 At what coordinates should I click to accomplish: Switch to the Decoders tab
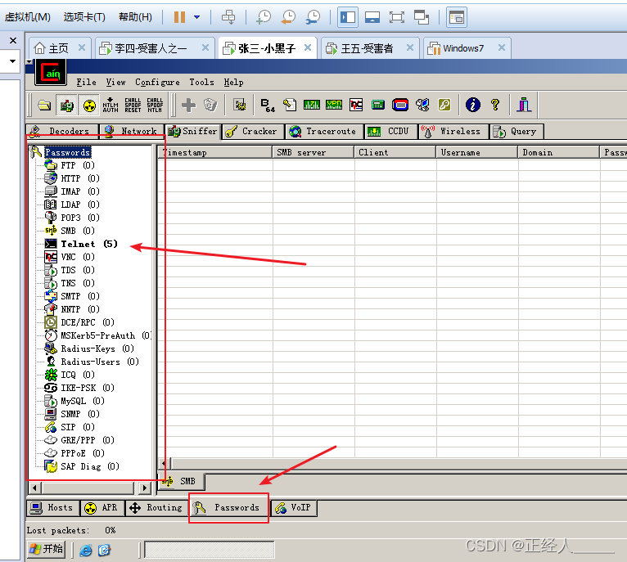(x=63, y=131)
